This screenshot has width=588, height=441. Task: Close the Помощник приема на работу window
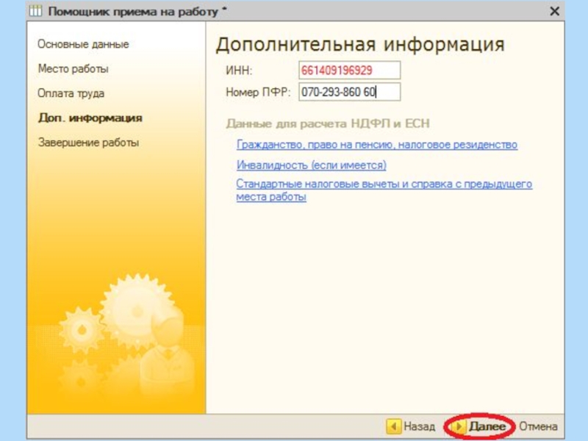coord(554,11)
